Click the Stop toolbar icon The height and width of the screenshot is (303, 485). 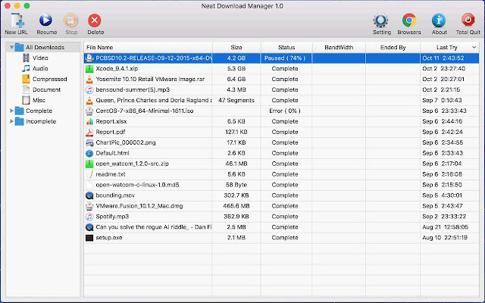coord(70,20)
